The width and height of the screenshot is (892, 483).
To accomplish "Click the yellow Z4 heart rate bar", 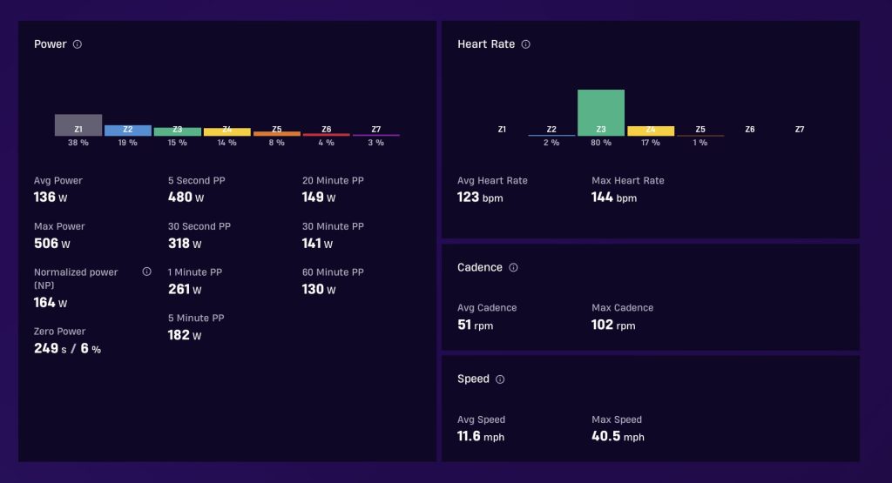I will pos(651,131).
